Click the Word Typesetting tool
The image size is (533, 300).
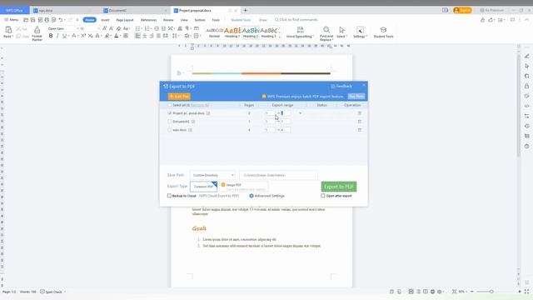click(300, 32)
